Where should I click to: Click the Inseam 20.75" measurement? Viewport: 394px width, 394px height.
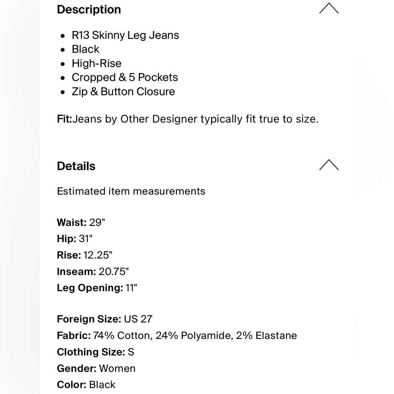(x=93, y=272)
